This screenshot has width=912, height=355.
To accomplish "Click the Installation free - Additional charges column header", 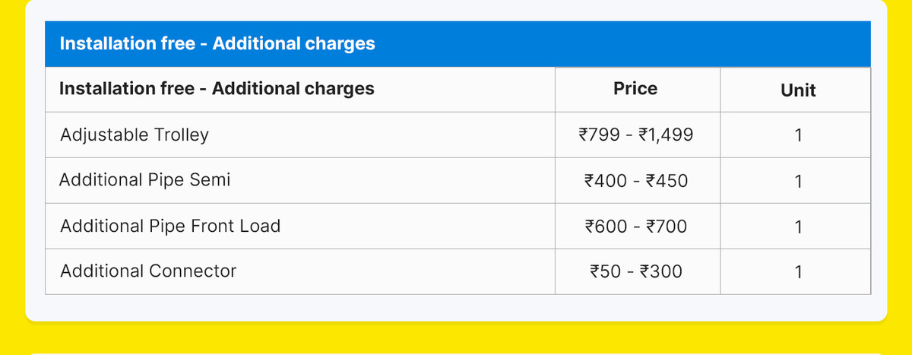I will (x=217, y=89).
